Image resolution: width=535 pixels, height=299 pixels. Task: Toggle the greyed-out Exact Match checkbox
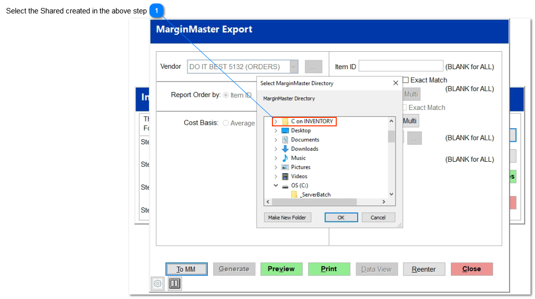(x=405, y=108)
